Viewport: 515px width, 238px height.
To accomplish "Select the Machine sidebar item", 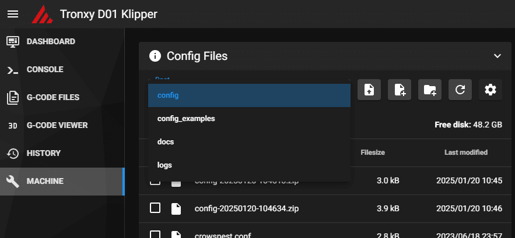I will [x=62, y=182].
